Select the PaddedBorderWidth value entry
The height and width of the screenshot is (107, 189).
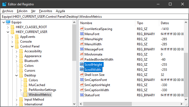click(x=99, y=60)
